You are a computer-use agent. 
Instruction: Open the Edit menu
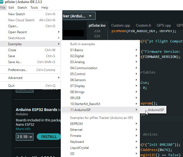click(x=11, y=8)
